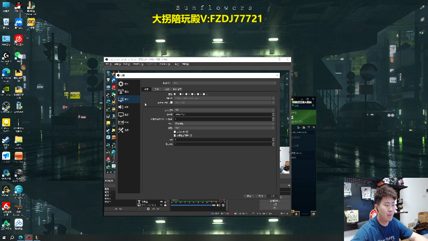The image size is (428, 241).
Task: Move selected source down with arrow below Sources
Action: click(158, 209)
